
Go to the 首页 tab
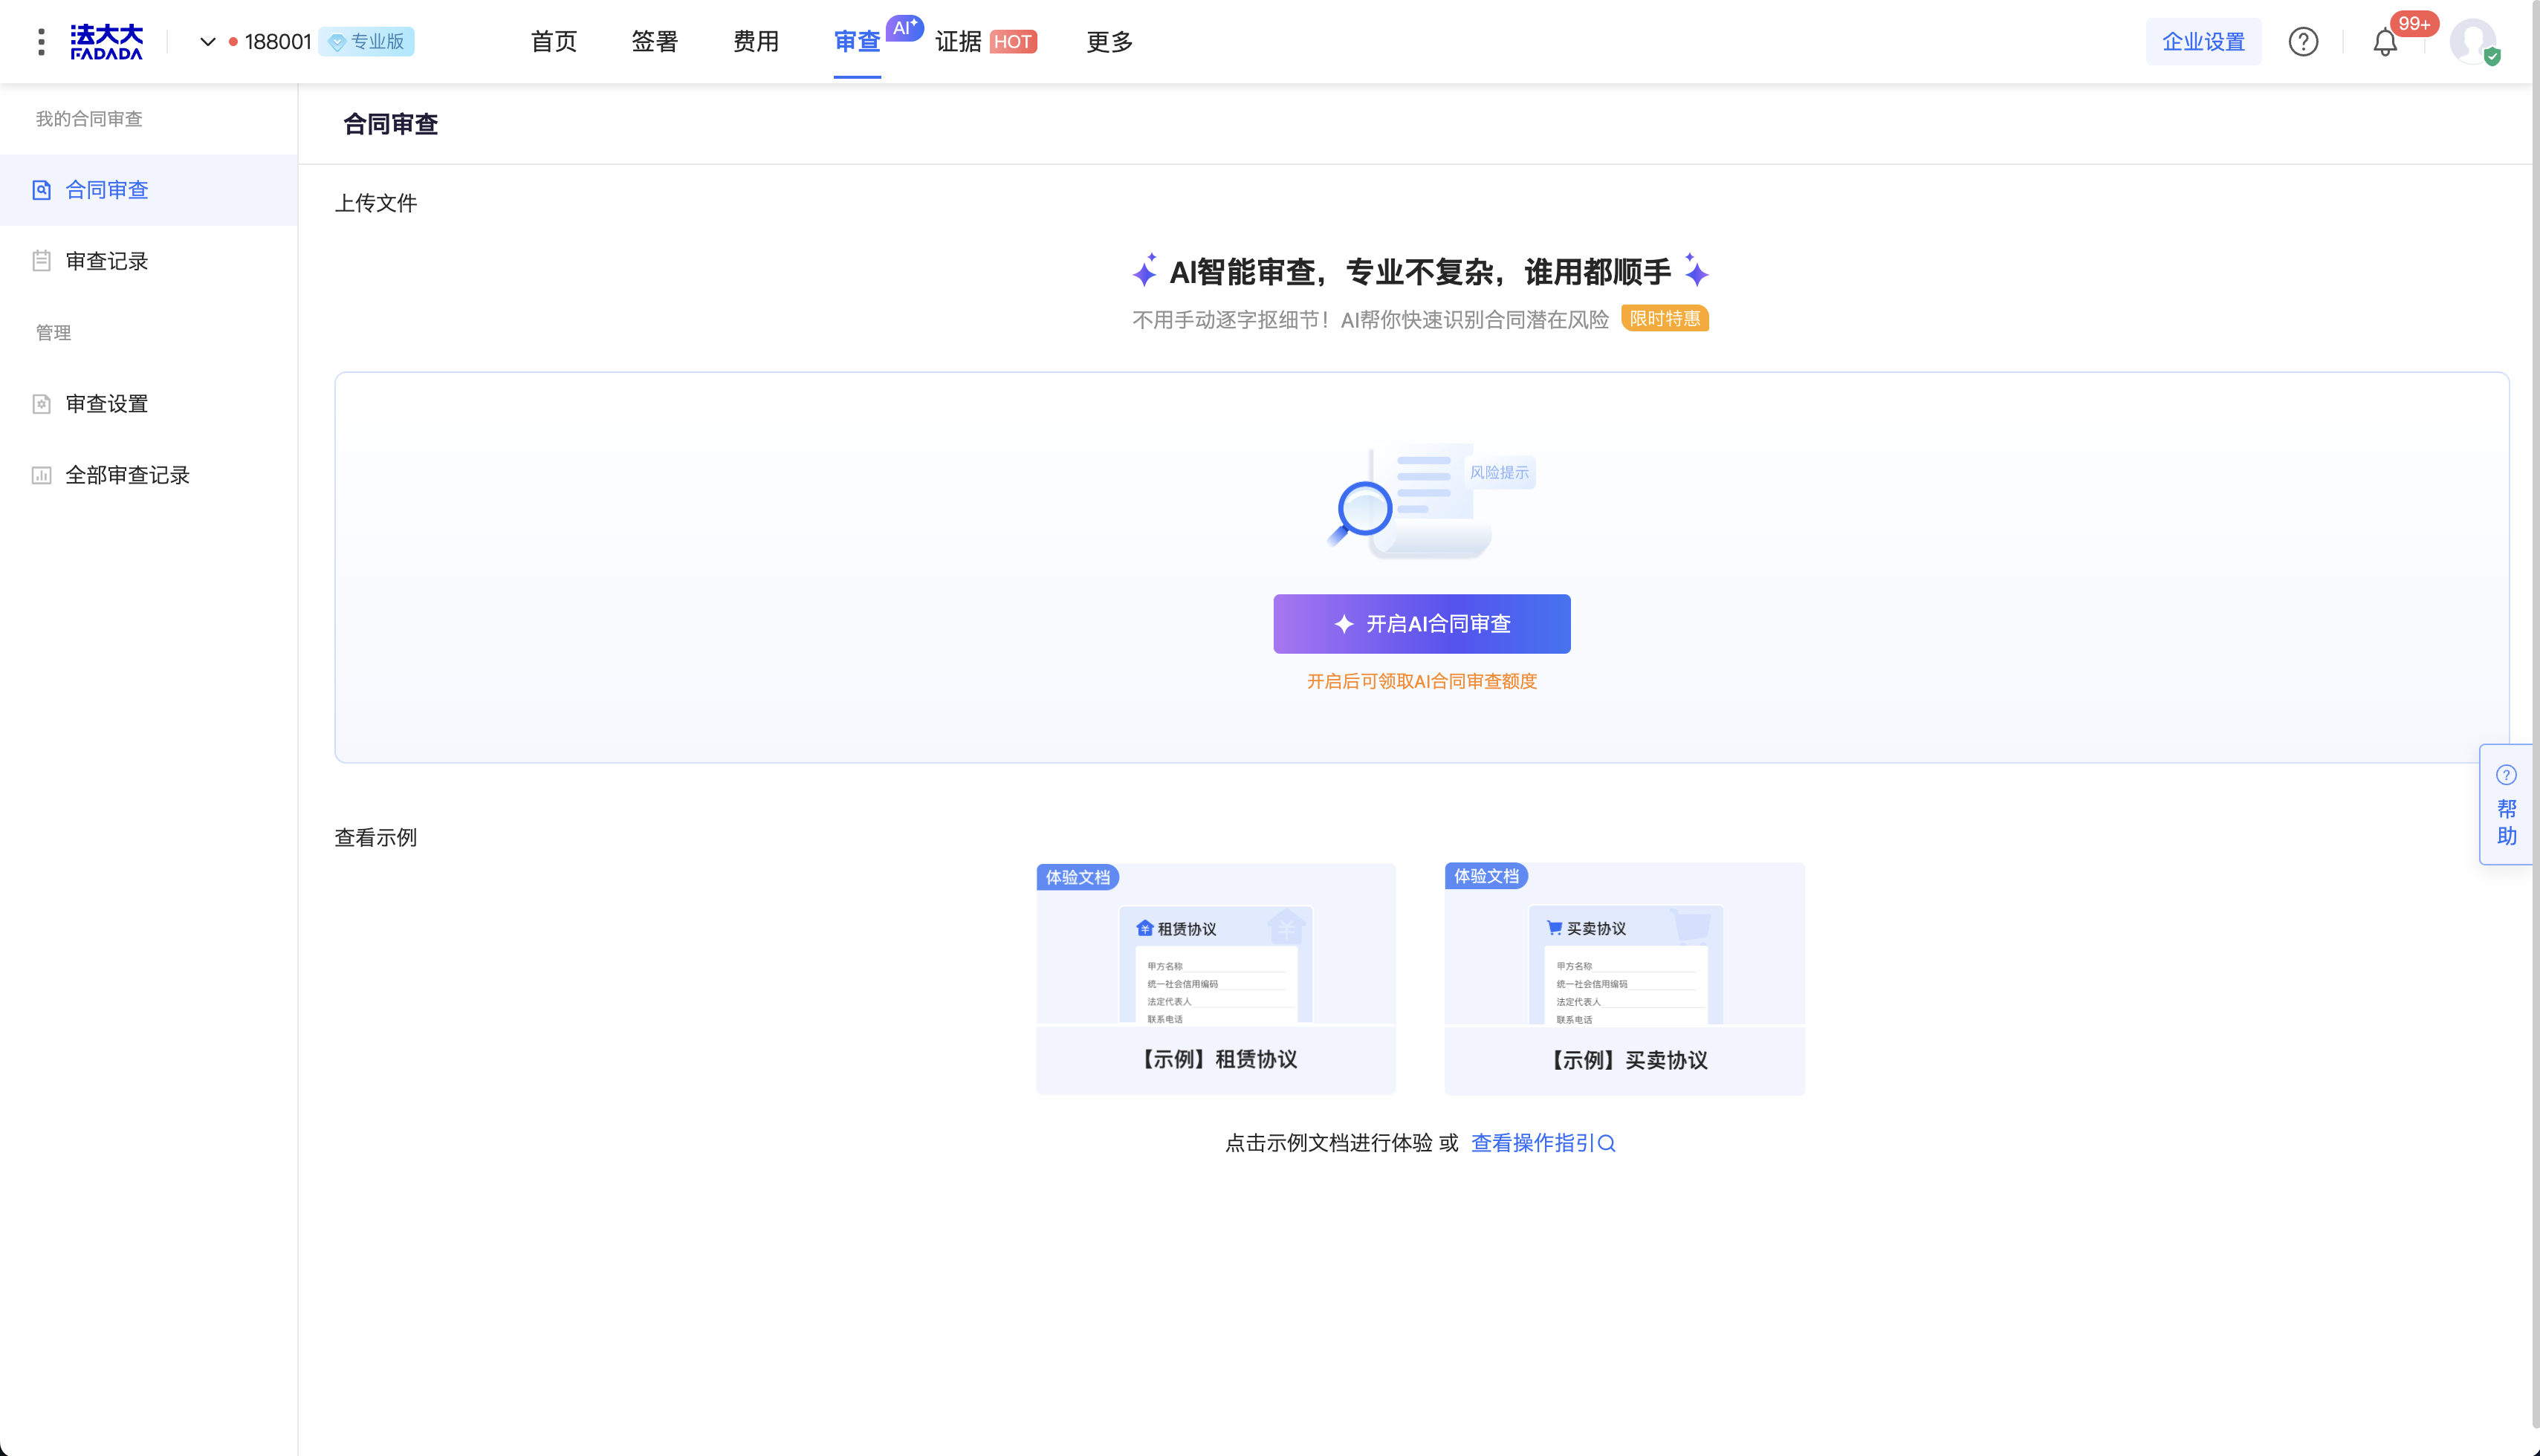(553, 41)
